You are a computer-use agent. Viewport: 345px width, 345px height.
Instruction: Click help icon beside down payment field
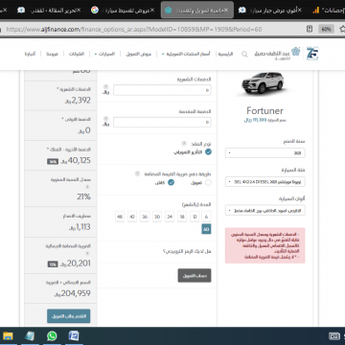coord(106,118)
